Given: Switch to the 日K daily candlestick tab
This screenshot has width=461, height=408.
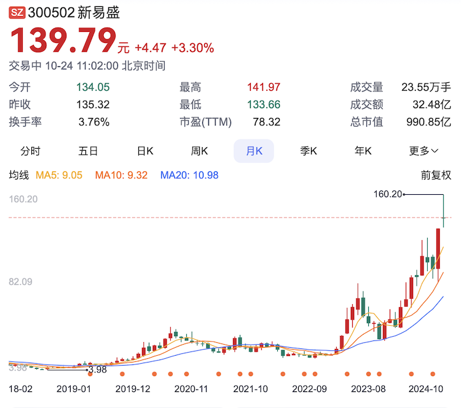Looking at the screenshot, I should (145, 151).
